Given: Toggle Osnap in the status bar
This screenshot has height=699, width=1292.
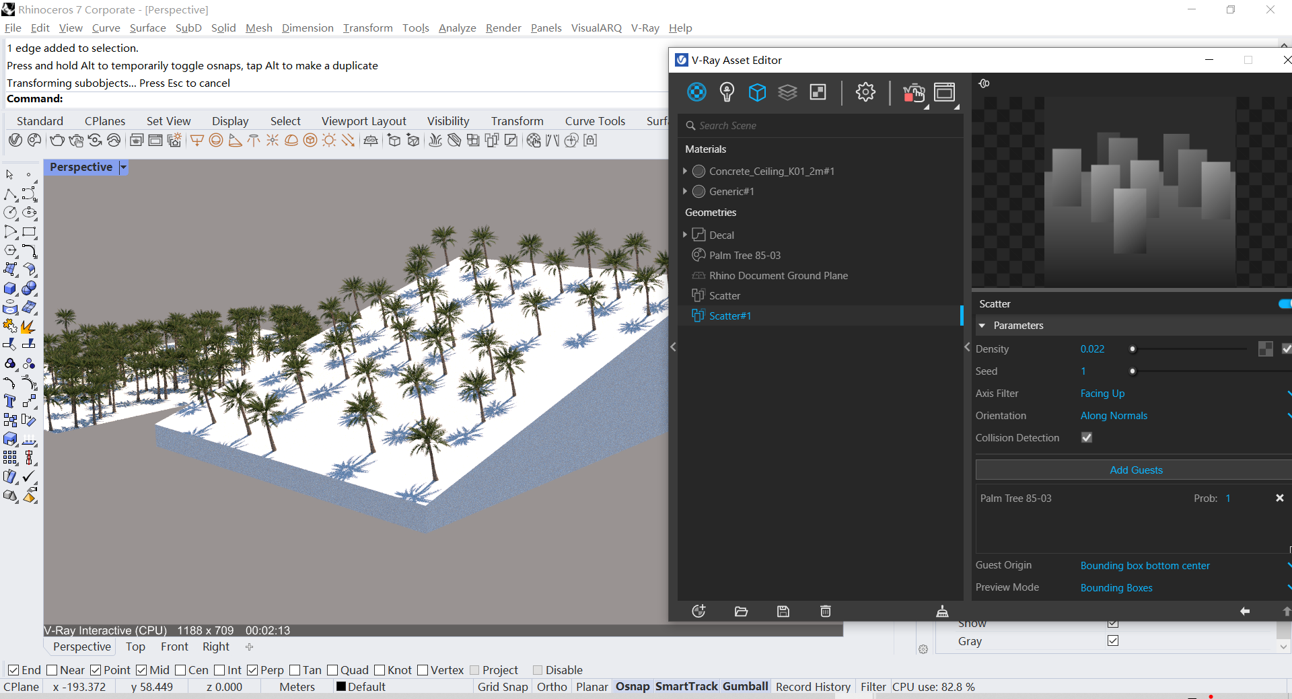Looking at the screenshot, I should [633, 686].
